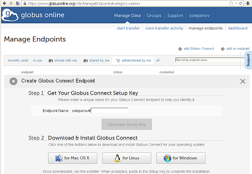This screenshot has height=174, width=252.
Task: Go to start transfer page
Action: pos(128,28)
